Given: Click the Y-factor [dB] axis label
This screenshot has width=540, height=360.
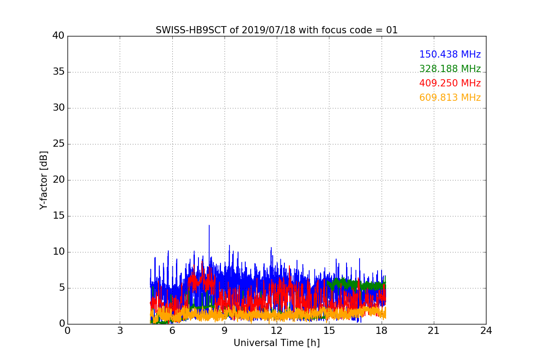Looking at the screenshot, I should click(43, 180).
